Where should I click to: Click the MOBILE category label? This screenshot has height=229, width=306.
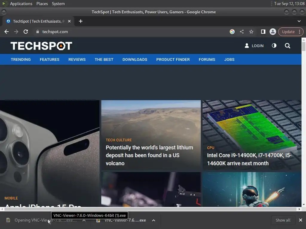pyautogui.click(x=11, y=198)
